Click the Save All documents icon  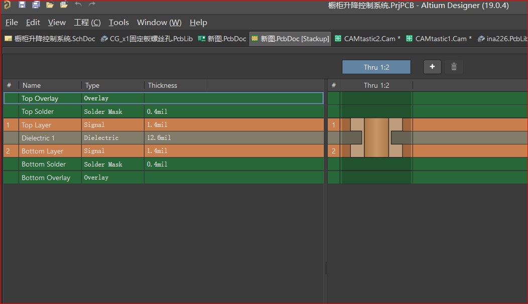tap(36, 5)
